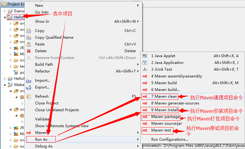The width and height of the screenshot is (245, 149).
Task: Click m2 icon of Maven generate-sources
Action: tap(145, 103)
